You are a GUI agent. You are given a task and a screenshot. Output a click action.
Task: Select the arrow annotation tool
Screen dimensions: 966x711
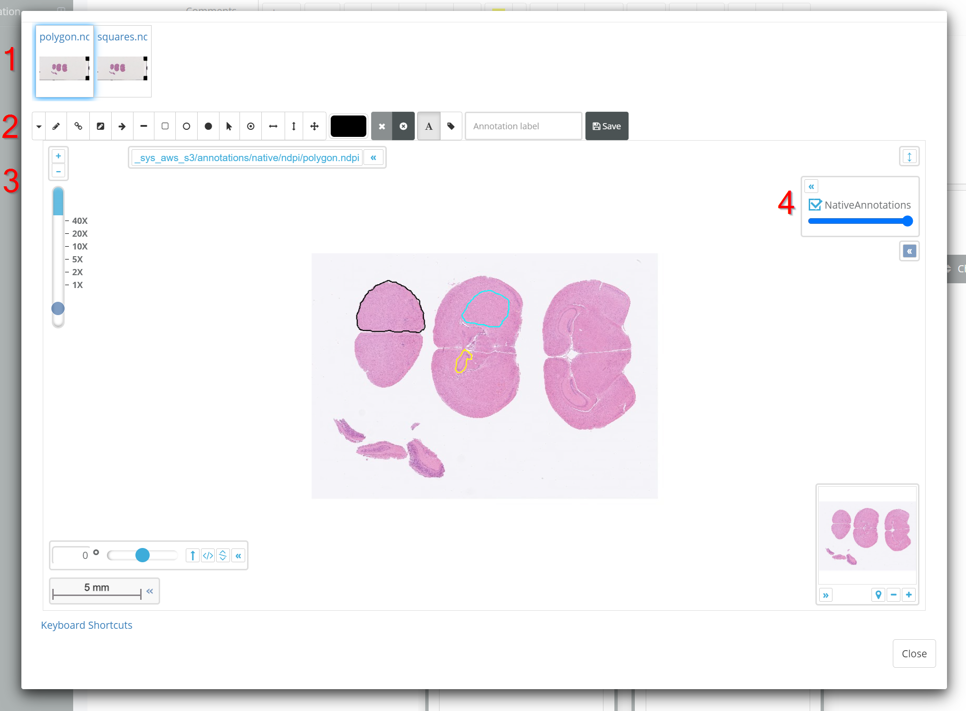tap(122, 126)
